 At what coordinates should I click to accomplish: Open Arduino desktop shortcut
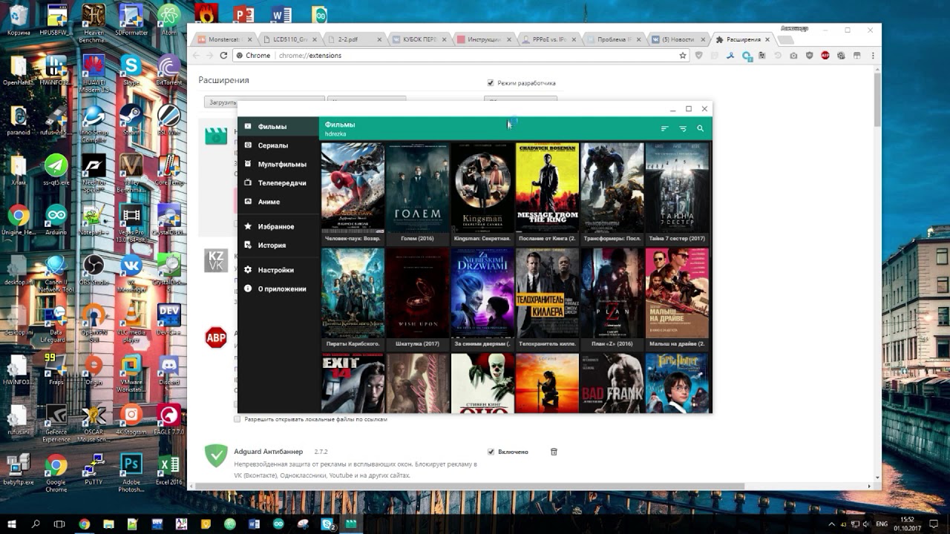pyautogui.click(x=56, y=220)
